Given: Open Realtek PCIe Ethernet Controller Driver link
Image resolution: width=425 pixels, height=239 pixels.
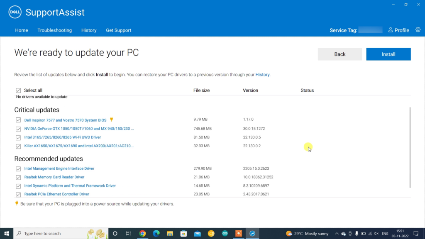Looking at the screenshot, I should pyautogui.click(x=56, y=194).
